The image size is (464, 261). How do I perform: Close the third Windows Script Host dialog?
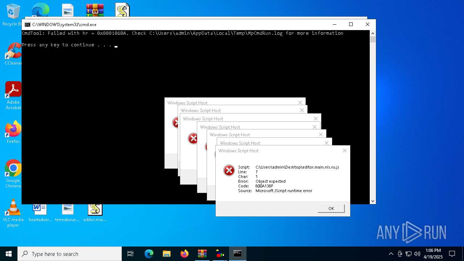point(316,119)
